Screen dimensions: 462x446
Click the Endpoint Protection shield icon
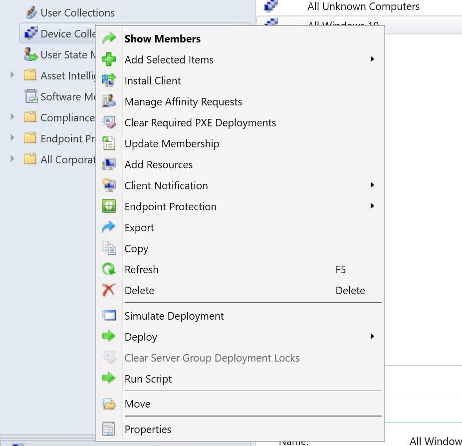click(x=109, y=207)
